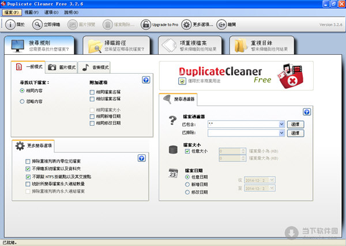
Task: Open help for find files panel
Action: [146, 80]
